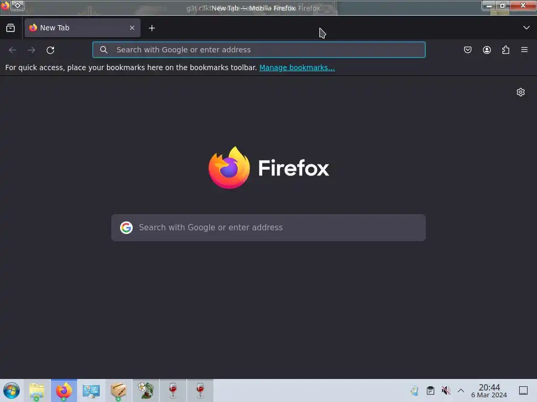Focus the address bar search field
537x402 pixels.
click(x=259, y=50)
